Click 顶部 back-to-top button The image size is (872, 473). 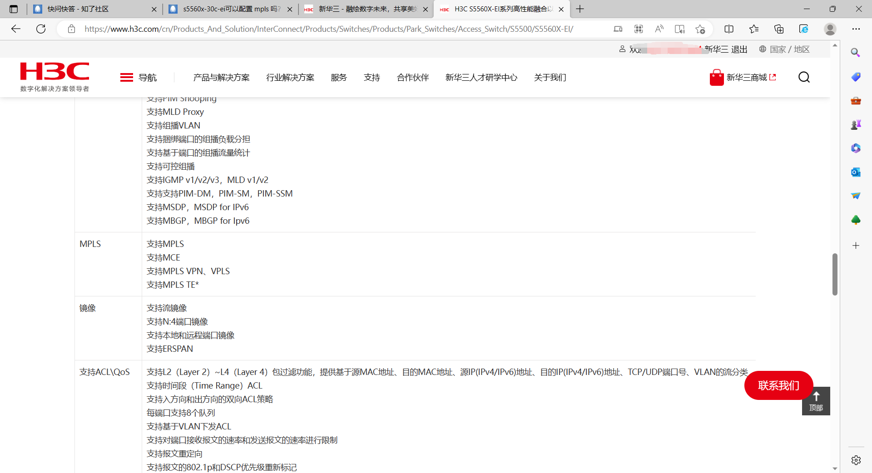(x=816, y=401)
